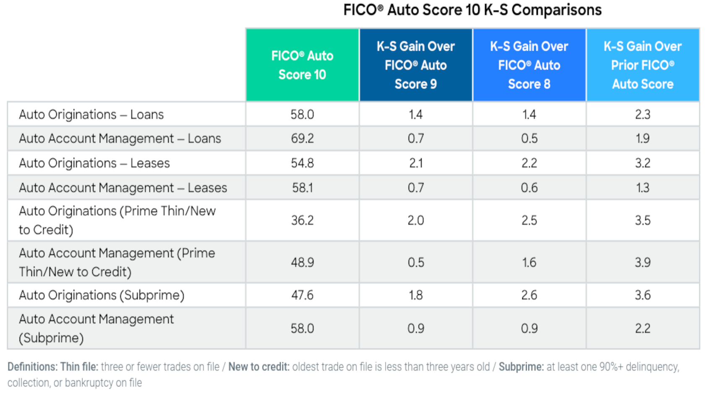Select the "Auto Account Management (Subprime)" row label
This screenshot has width=709, height=399.
pos(96,328)
